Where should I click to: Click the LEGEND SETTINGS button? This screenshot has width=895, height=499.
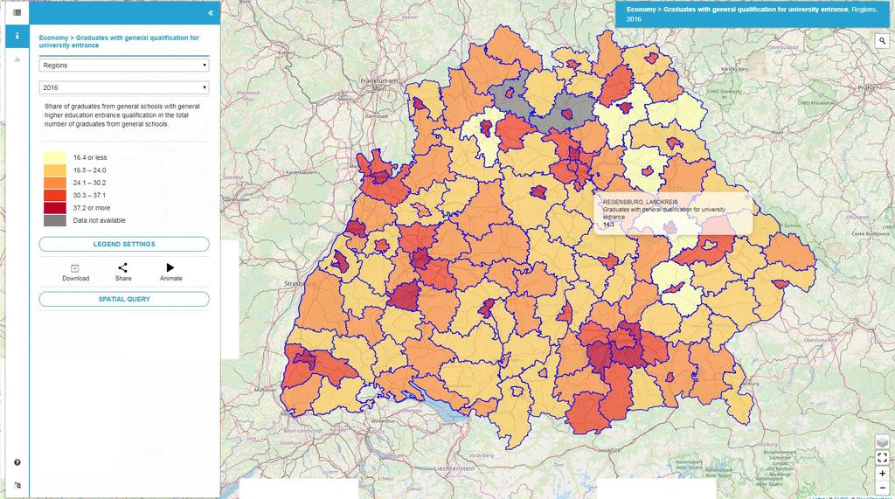[124, 244]
